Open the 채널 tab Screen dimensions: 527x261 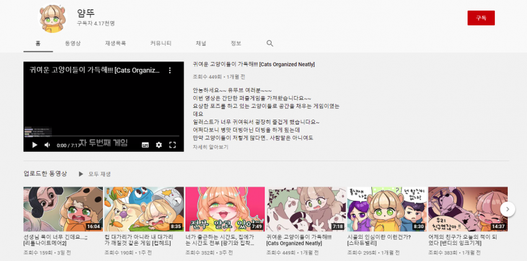(x=201, y=43)
